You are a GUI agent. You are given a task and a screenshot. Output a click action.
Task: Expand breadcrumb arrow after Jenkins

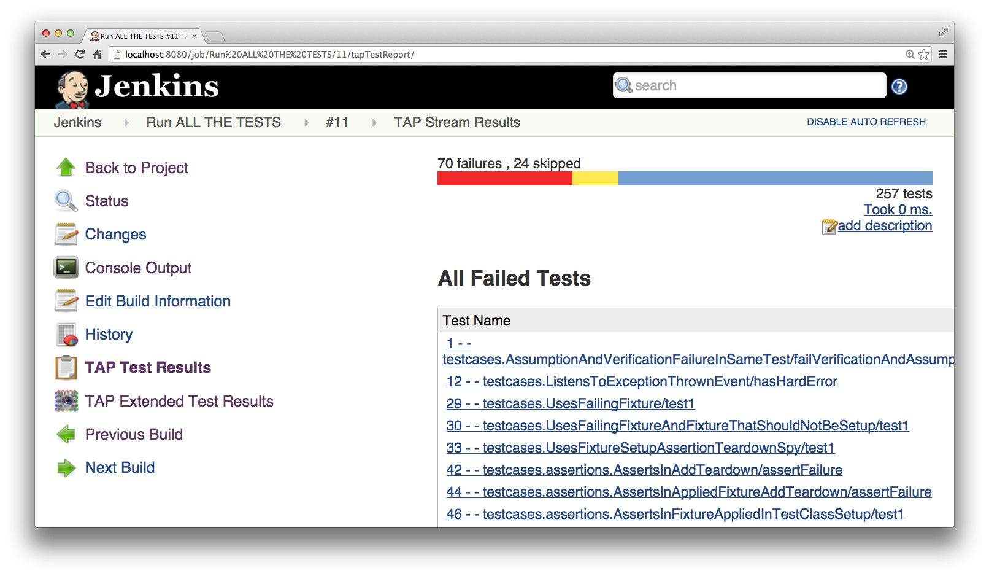pos(126,123)
